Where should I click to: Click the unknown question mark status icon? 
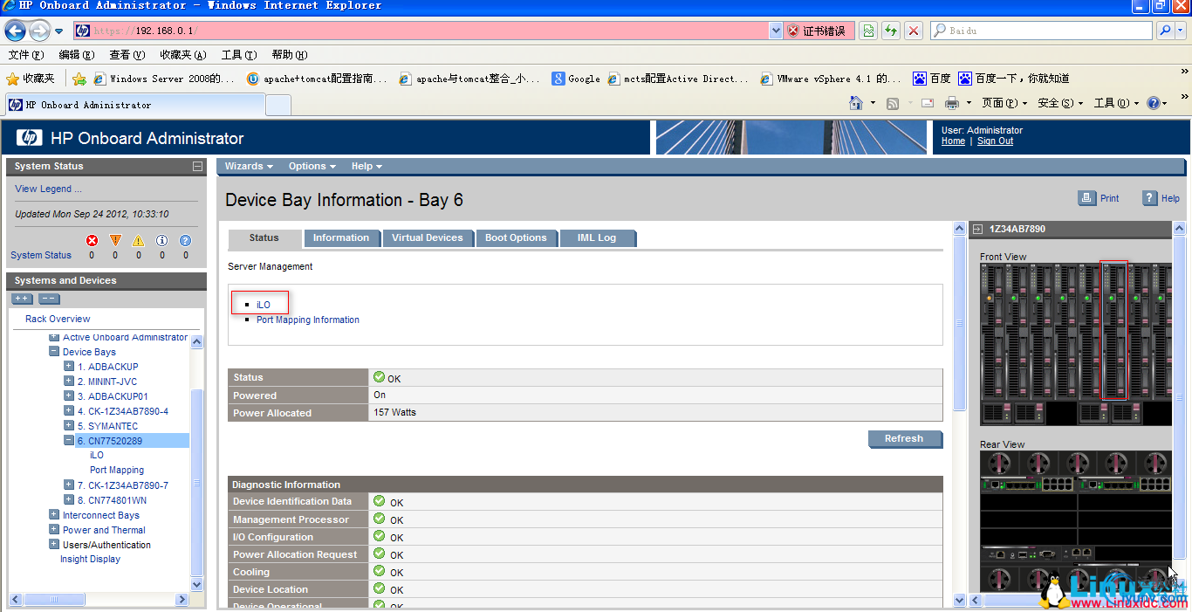pos(185,241)
